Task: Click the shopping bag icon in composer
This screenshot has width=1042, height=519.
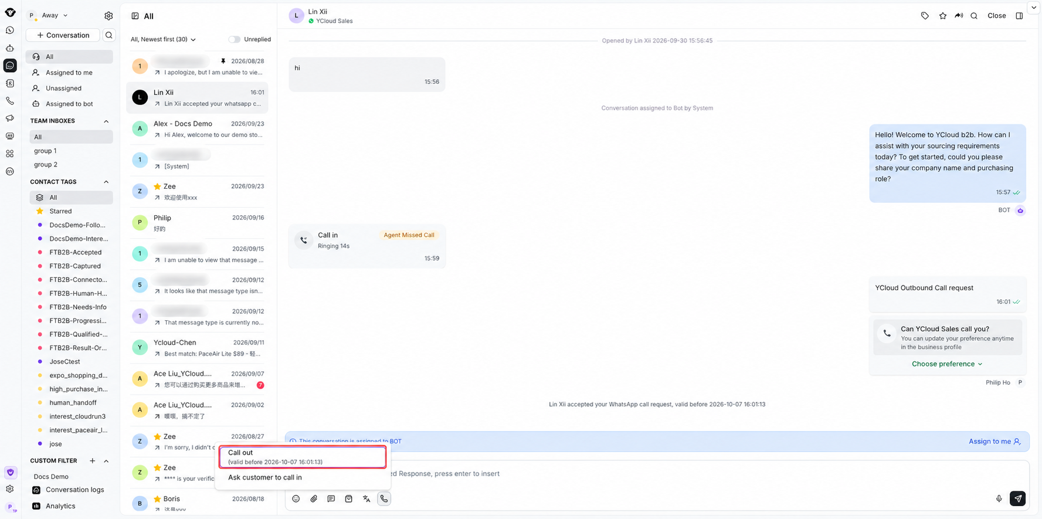Action: (349, 499)
